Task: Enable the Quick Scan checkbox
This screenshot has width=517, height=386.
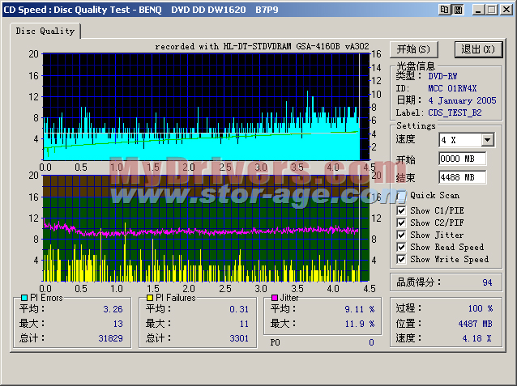Action: click(x=402, y=196)
